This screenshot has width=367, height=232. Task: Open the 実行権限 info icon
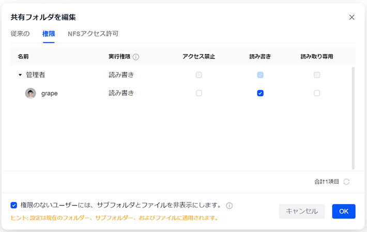pos(136,57)
